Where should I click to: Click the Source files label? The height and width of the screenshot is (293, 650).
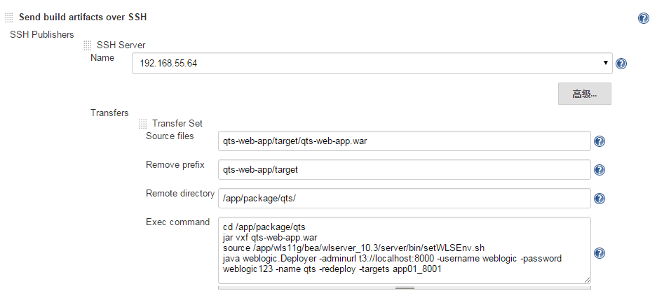170,136
